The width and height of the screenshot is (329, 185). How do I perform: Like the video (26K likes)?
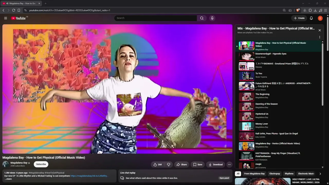[x=158, y=165]
